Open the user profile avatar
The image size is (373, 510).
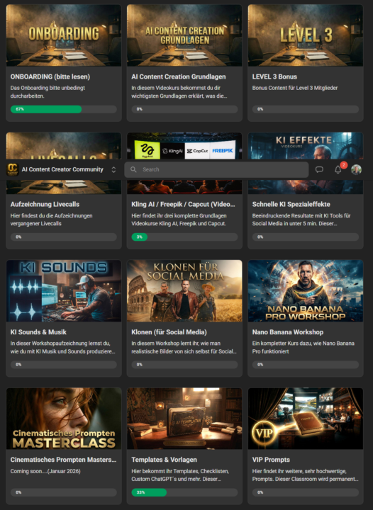356,169
